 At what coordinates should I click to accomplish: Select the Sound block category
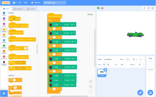4,25
